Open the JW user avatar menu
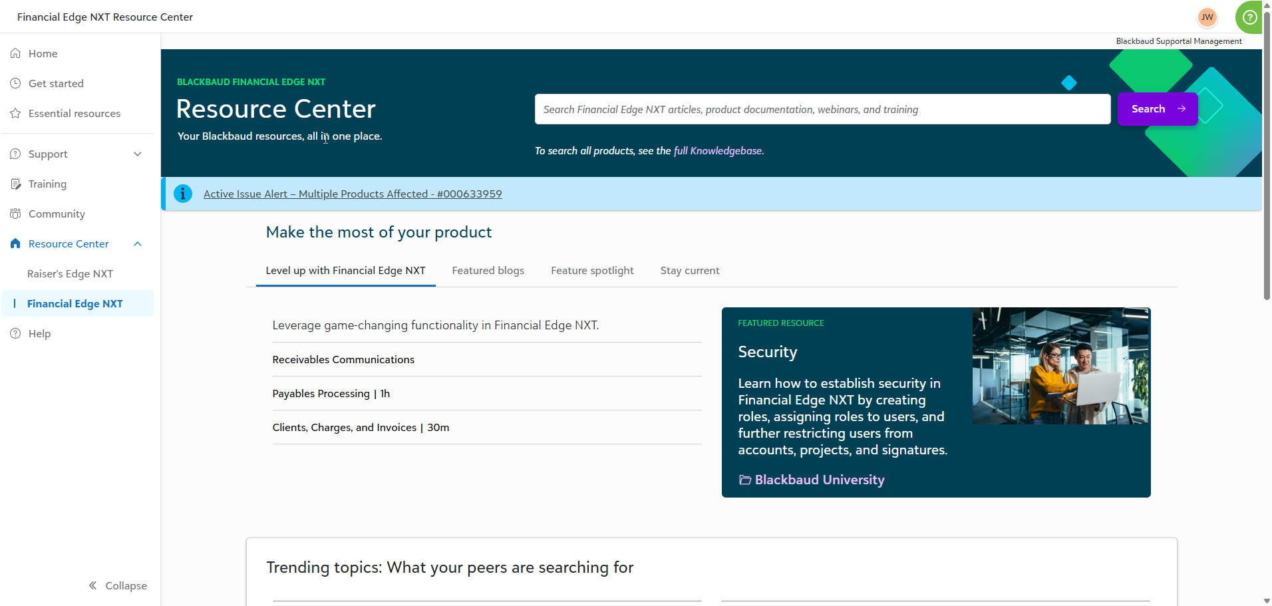 1207,17
